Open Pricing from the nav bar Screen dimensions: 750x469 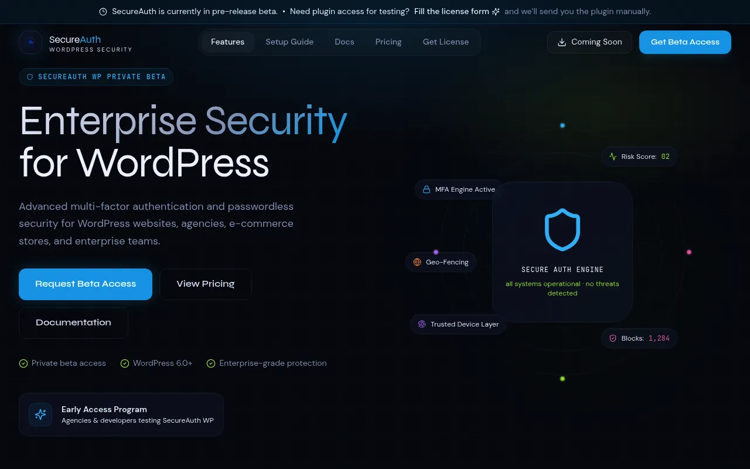[388, 42]
